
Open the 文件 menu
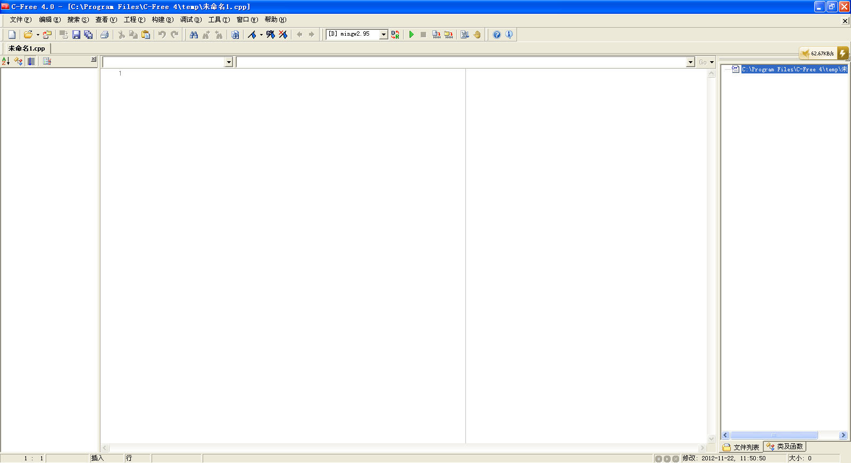click(x=20, y=20)
